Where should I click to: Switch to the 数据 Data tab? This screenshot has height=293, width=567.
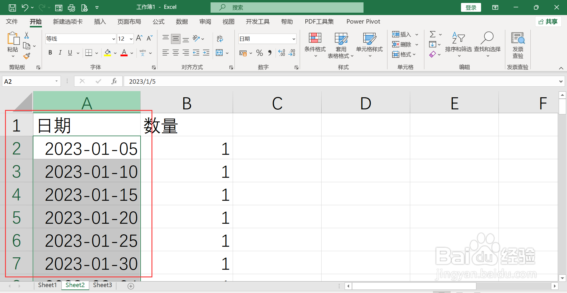coord(182,22)
